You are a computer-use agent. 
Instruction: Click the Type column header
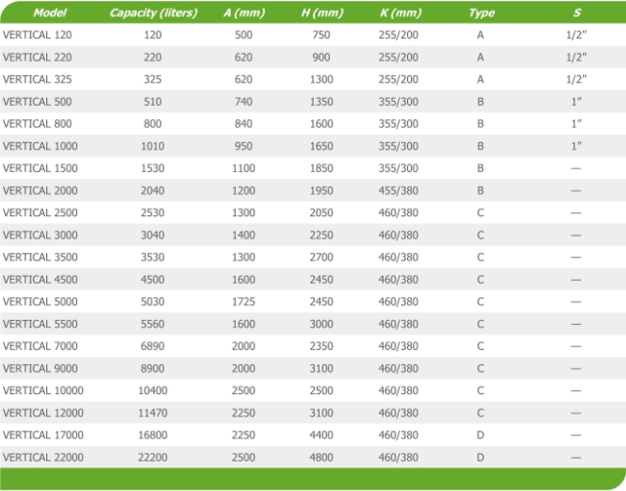pyautogui.click(x=481, y=13)
